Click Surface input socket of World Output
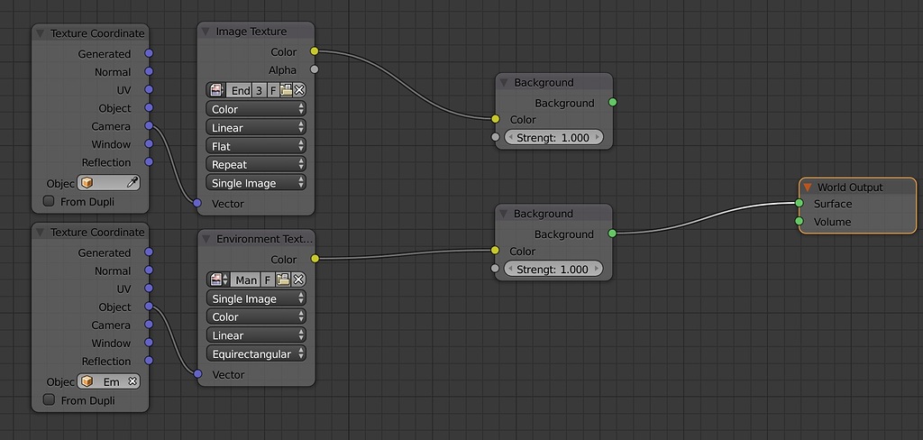The height and width of the screenshot is (440, 923). click(799, 203)
